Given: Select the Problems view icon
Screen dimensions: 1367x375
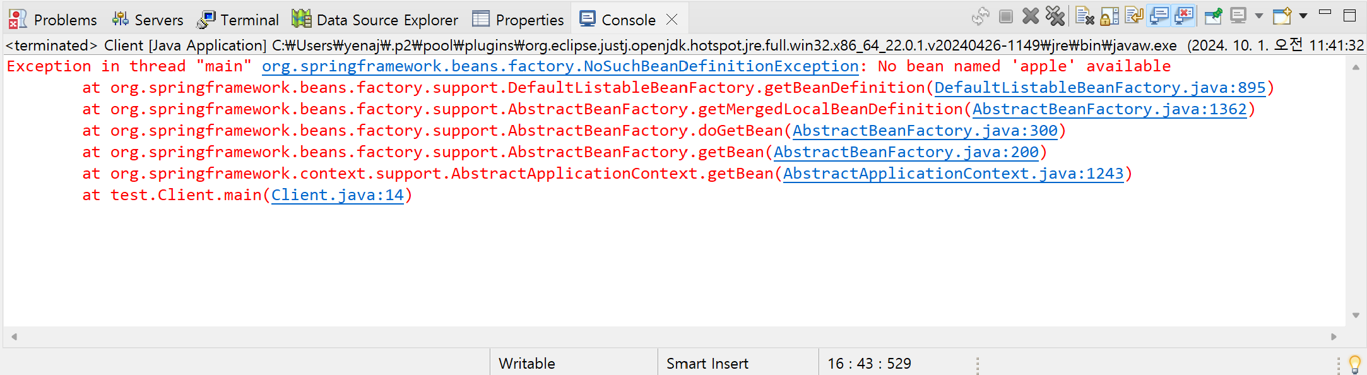Looking at the screenshot, I should click(17, 19).
